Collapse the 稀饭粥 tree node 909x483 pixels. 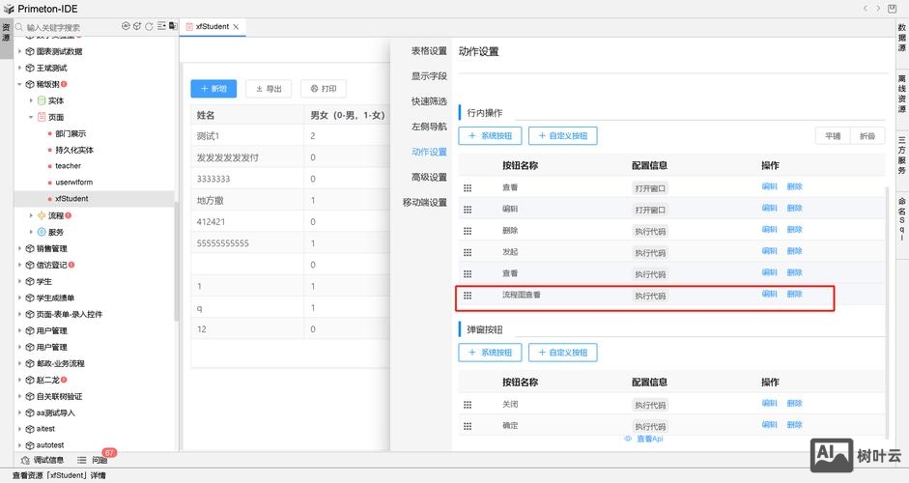coord(19,84)
